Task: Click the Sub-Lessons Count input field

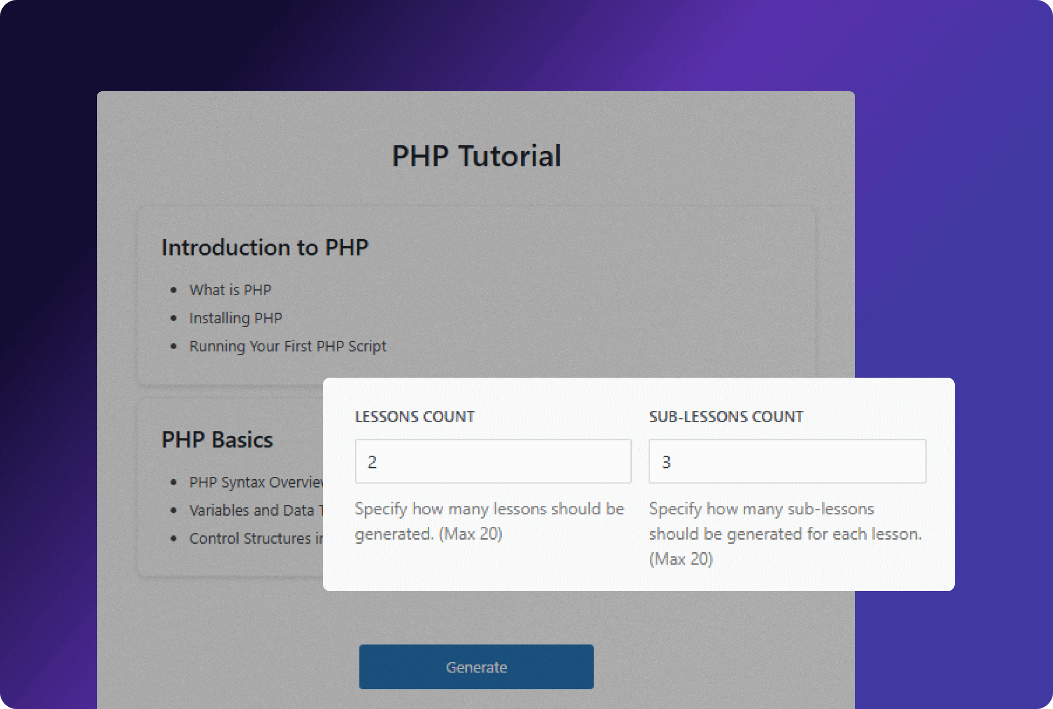Action: click(787, 461)
